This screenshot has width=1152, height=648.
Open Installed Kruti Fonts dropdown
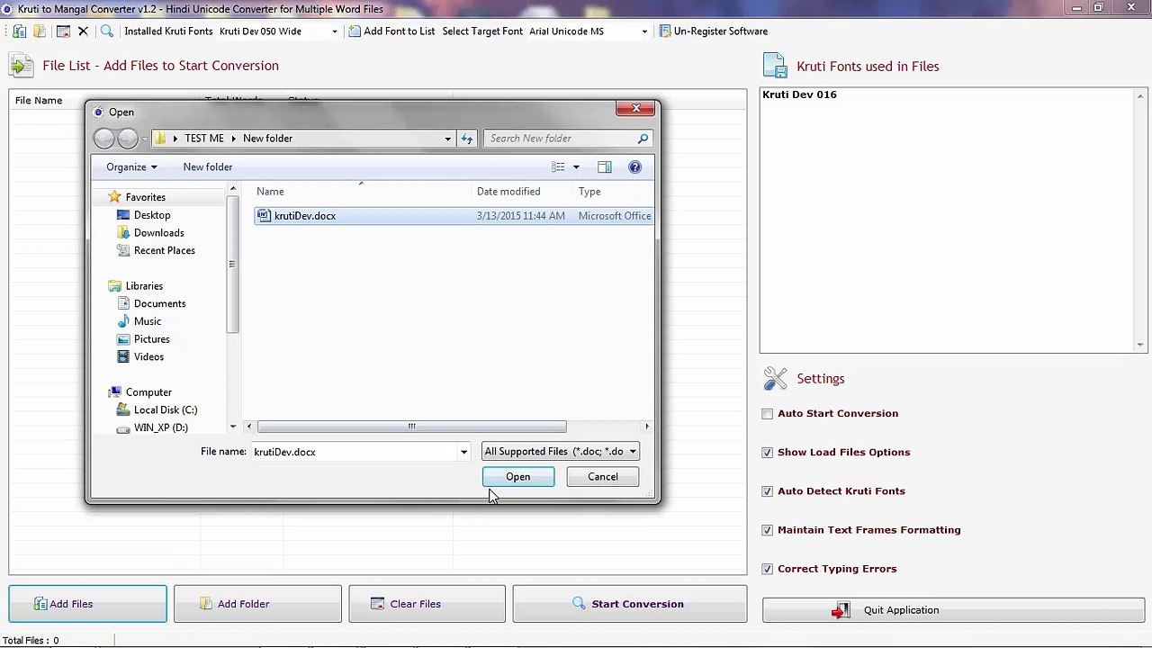click(334, 31)
